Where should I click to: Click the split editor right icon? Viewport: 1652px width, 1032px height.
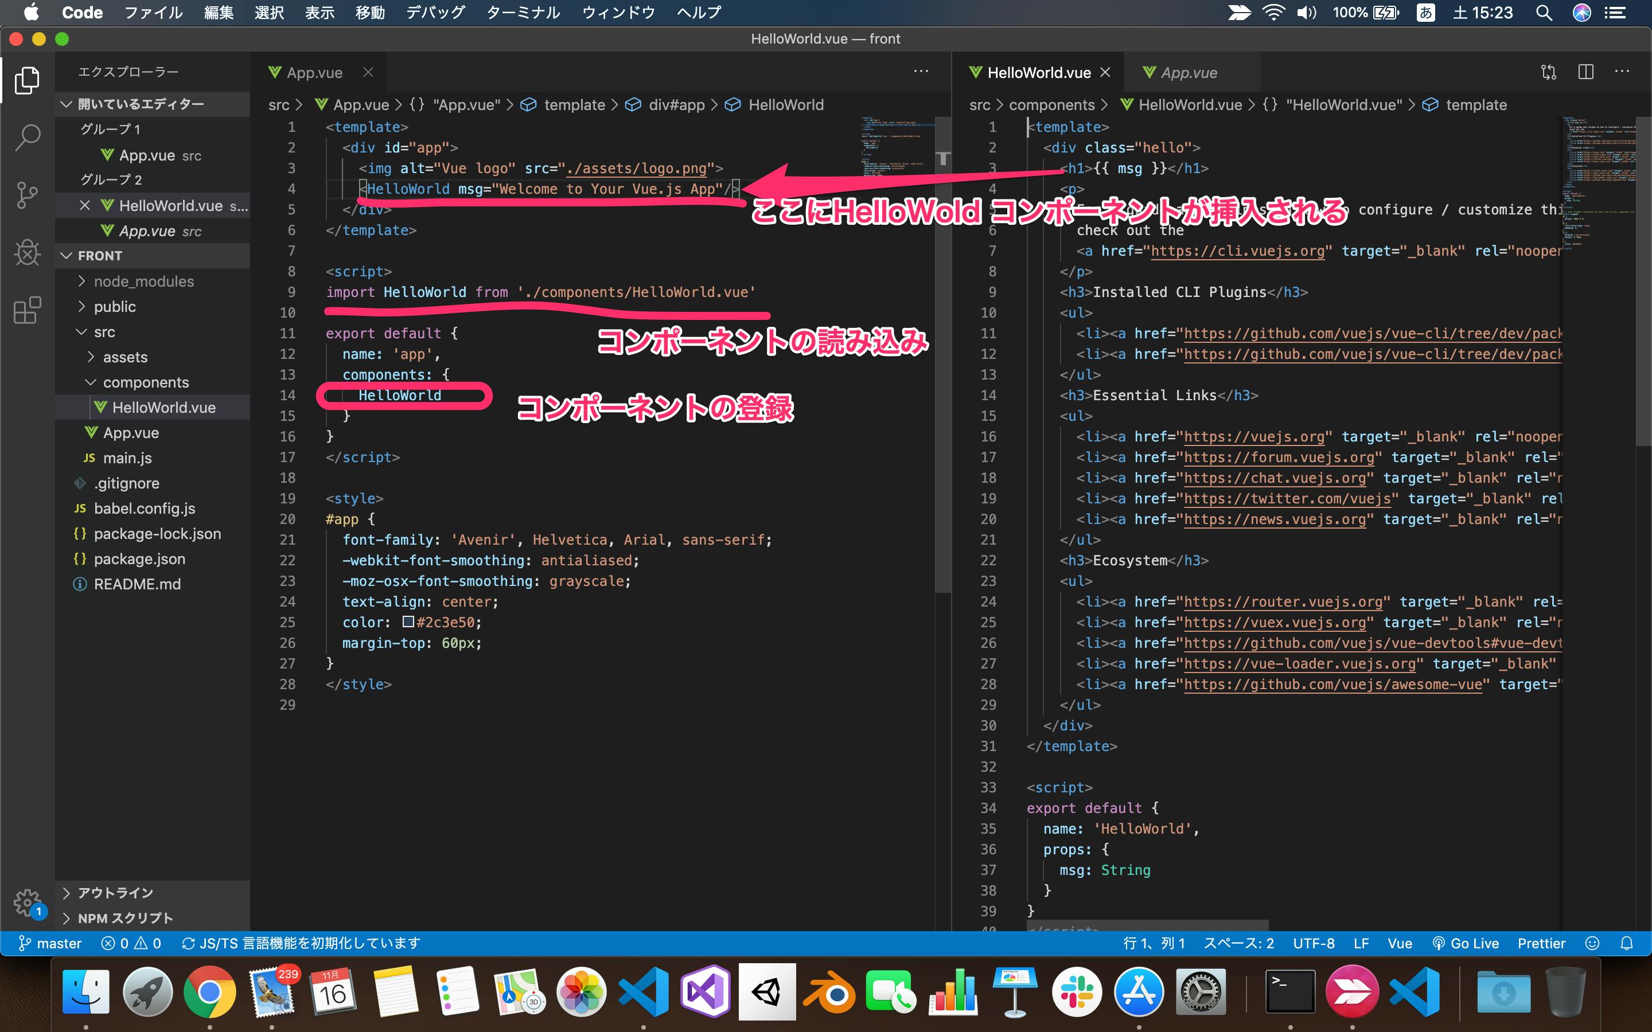(1585, 72)
